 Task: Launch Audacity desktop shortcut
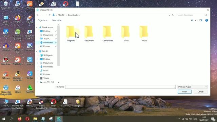6,47
